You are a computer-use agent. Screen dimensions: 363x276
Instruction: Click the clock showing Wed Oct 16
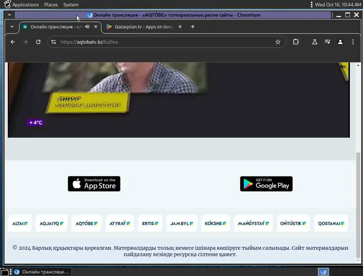[x=338, y=5]
